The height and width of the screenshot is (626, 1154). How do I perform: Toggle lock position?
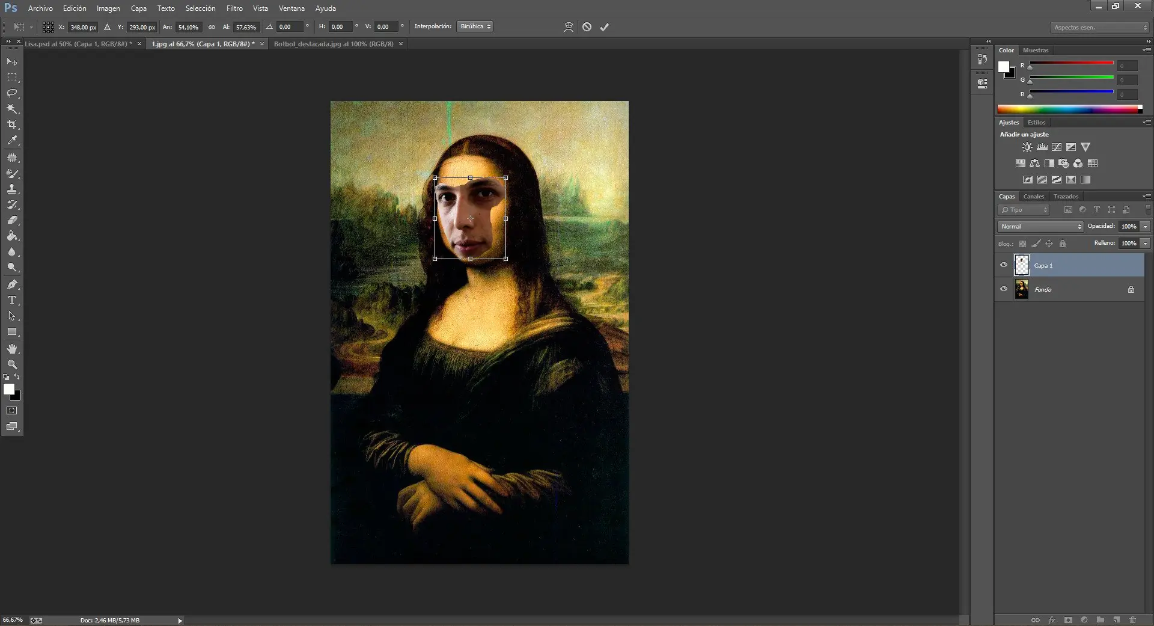pos(1049,244)
